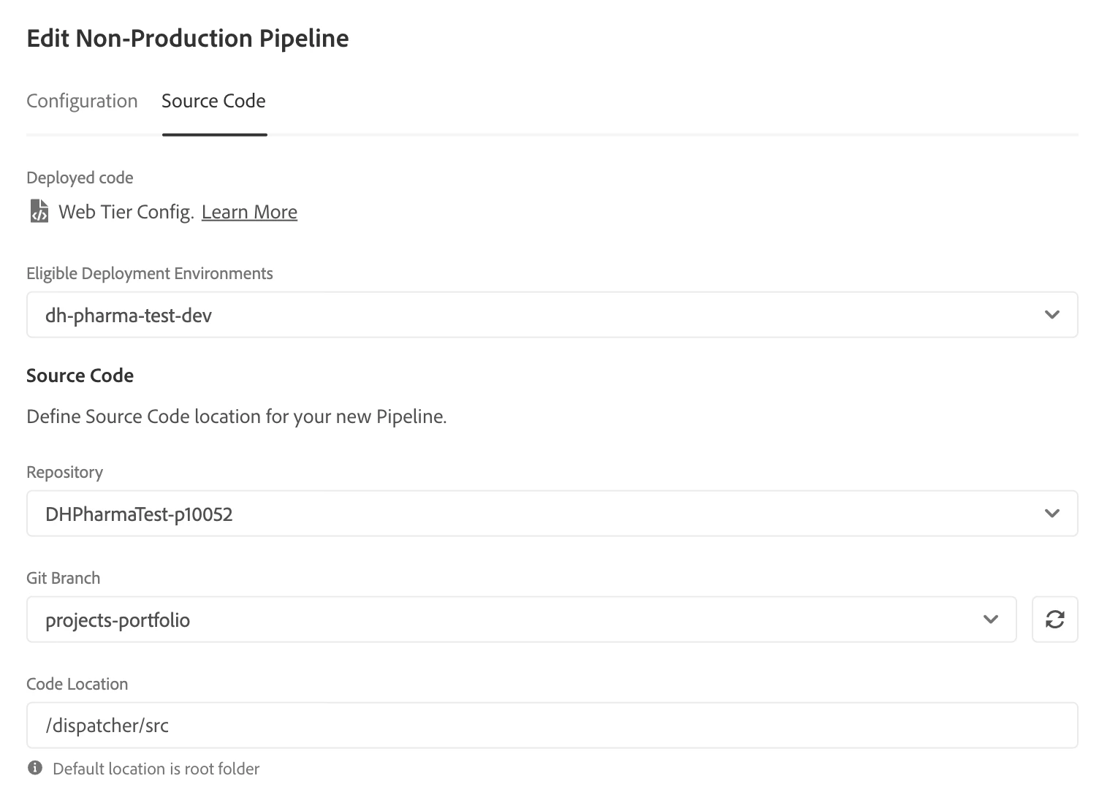Click the Code Location field label
Image resolution: width=1118 pixels, height=811 pixels.
coord(77,684)
